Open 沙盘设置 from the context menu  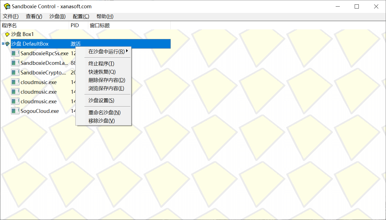pyautogui.click(x=101, y=101)
